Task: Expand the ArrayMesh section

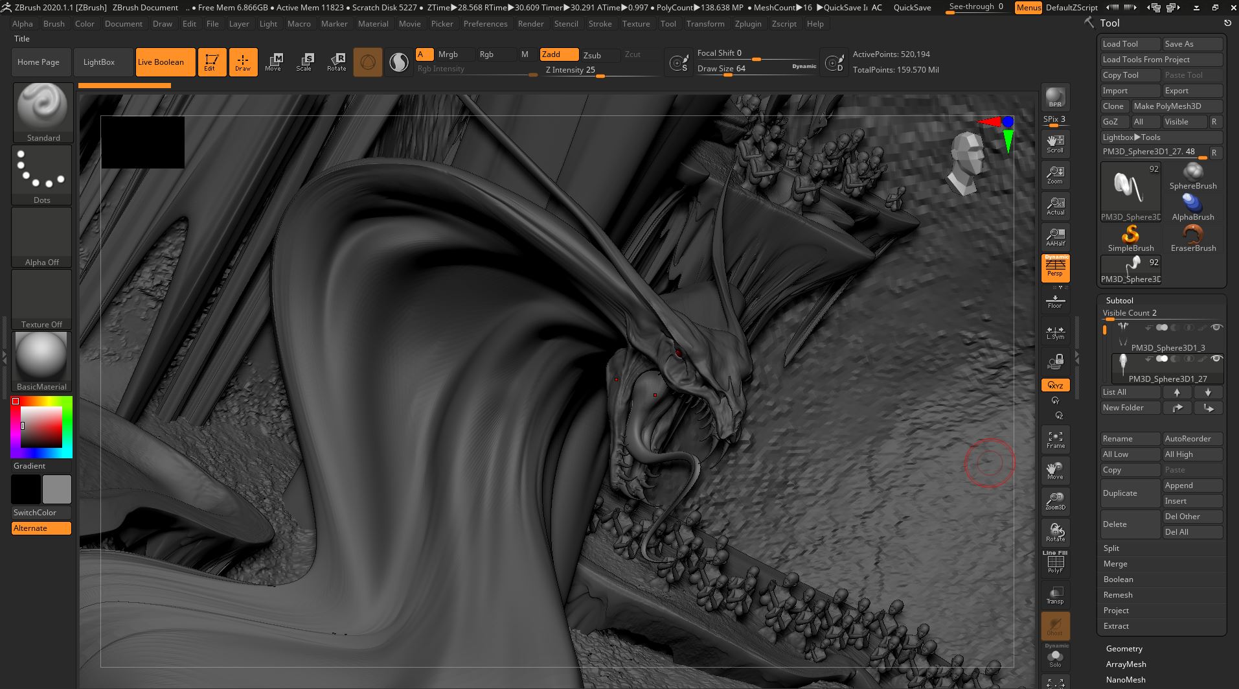Action: pyautogui.click(x=1126, y=664)
